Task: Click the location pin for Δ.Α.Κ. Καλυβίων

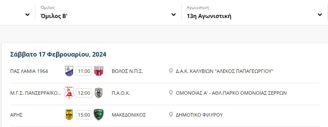Action: [171, 71]
